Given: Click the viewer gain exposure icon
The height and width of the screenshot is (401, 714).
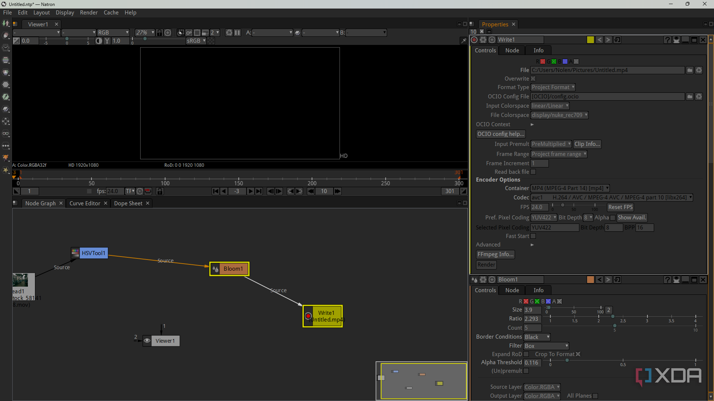Looking at the screenshot, I should (x=16, y=41).
